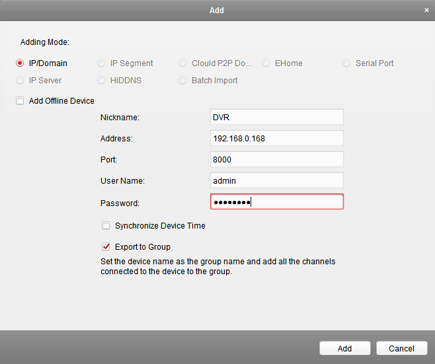This screenshot has width=435, height=364.
Task: Cancel the add device dialog
Action: click(x=401, y=348)
